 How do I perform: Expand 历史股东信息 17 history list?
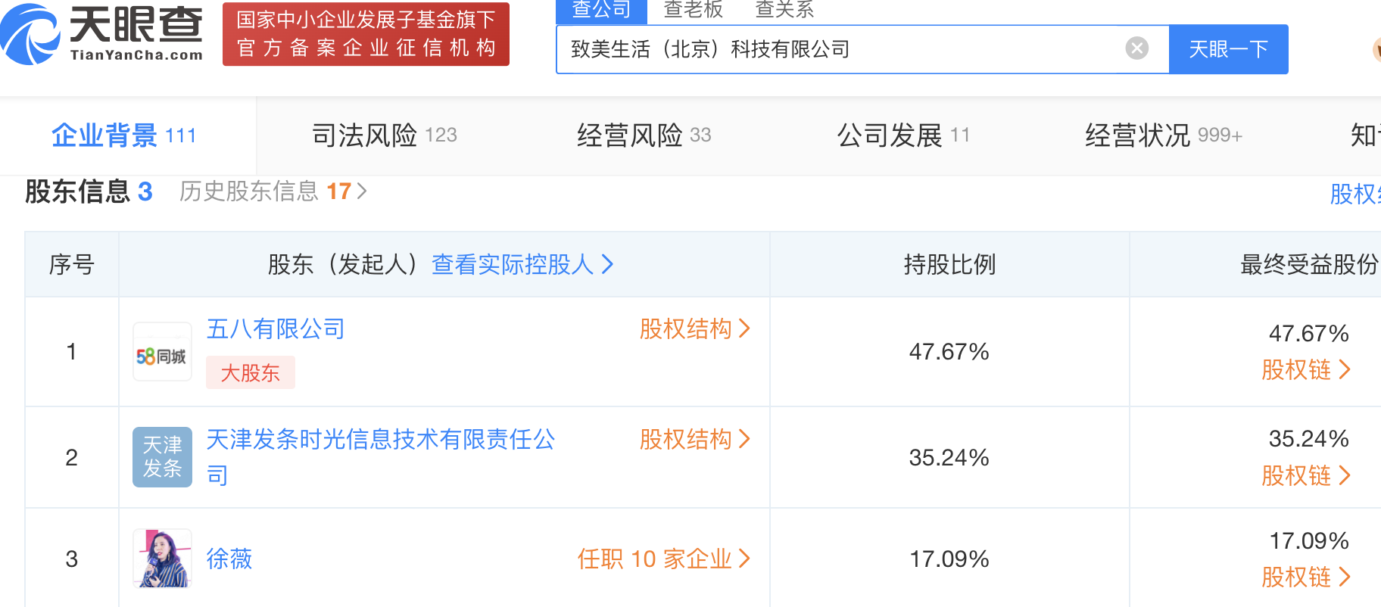(273, 191)
